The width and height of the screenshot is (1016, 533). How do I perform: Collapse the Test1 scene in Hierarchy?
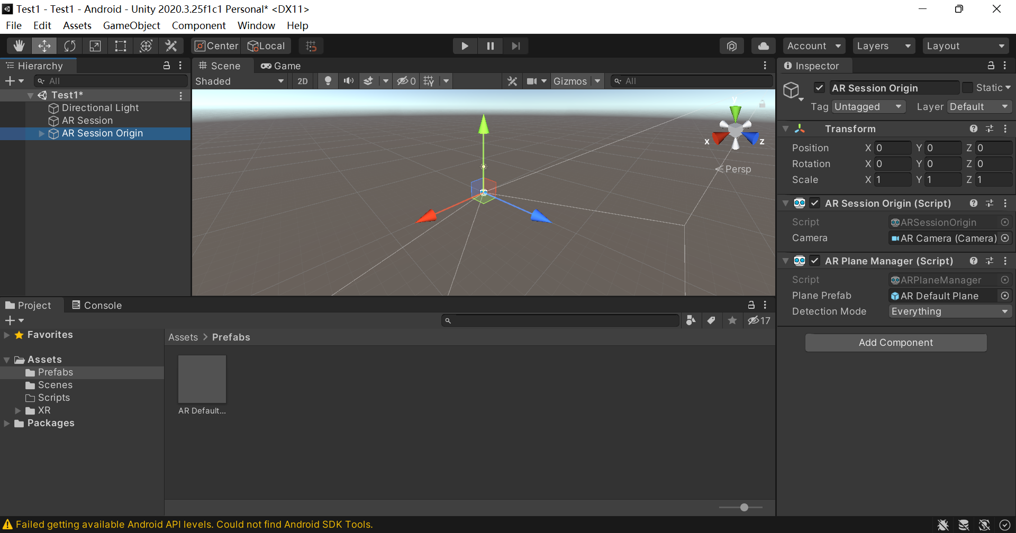pyautogui.click(x=31, y=95)
